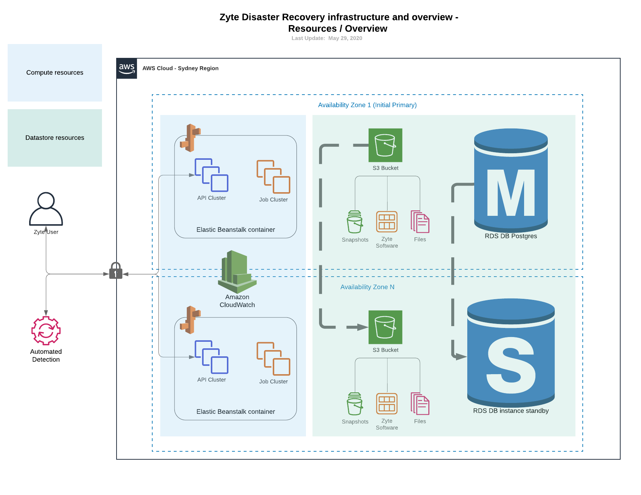Click the Last Update May 29, 2020 text
Viewport: 641px width, 495px height.
pyautogui.click(x=327, y=38)
